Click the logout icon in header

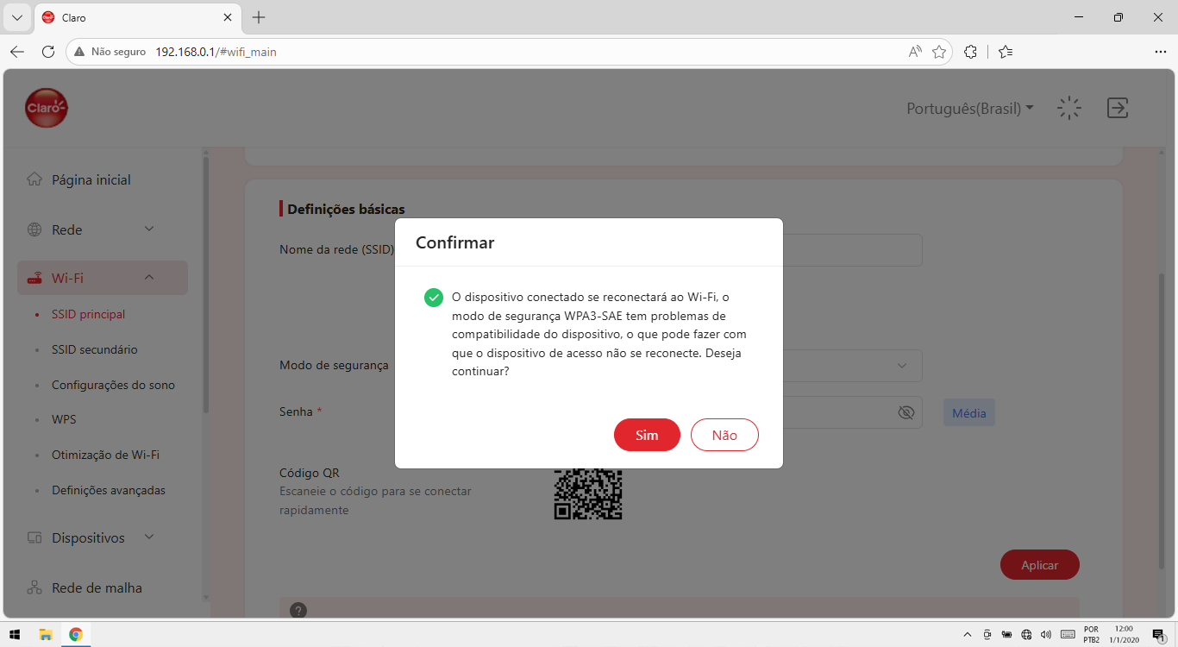pyautogui.click(x=1118, y=108)
